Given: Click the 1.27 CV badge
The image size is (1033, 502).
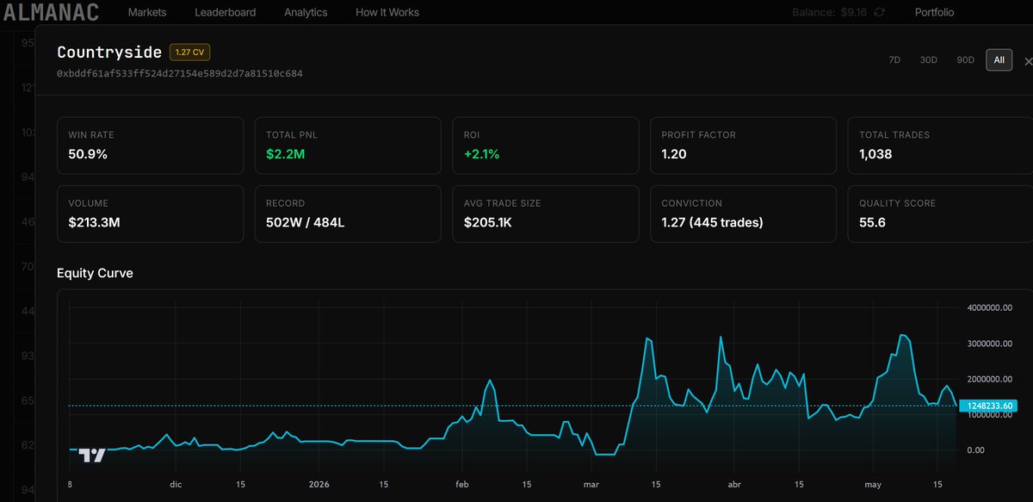Looking at the screenshot, I should point(190,53).
